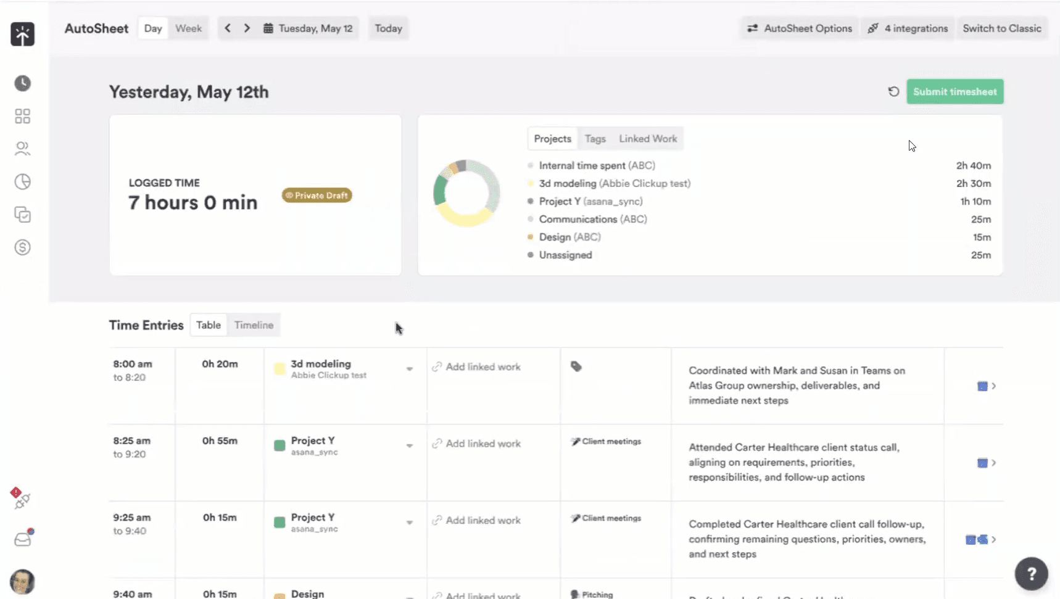Open source icon for 8:00 am entry
This screenshot has height=599, width=1060.
click(x=982, y=386)
